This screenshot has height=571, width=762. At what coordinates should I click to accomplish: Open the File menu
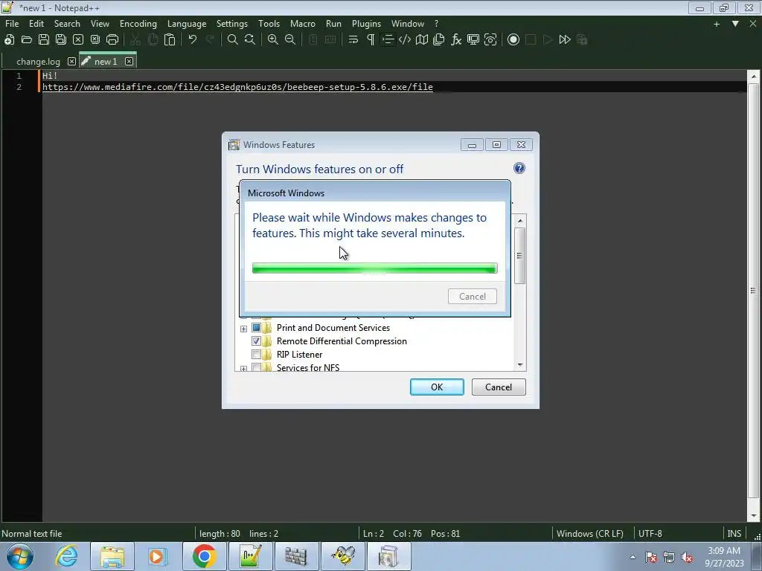[12, 23]
